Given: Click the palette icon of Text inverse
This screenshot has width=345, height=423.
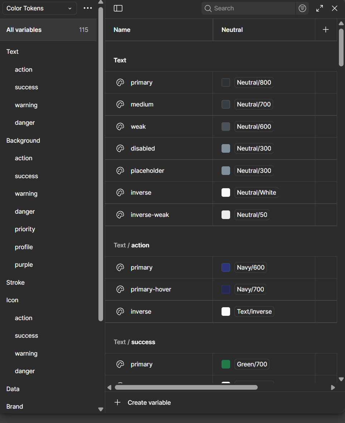Looking at the screenshot, I should pos(120,193).
